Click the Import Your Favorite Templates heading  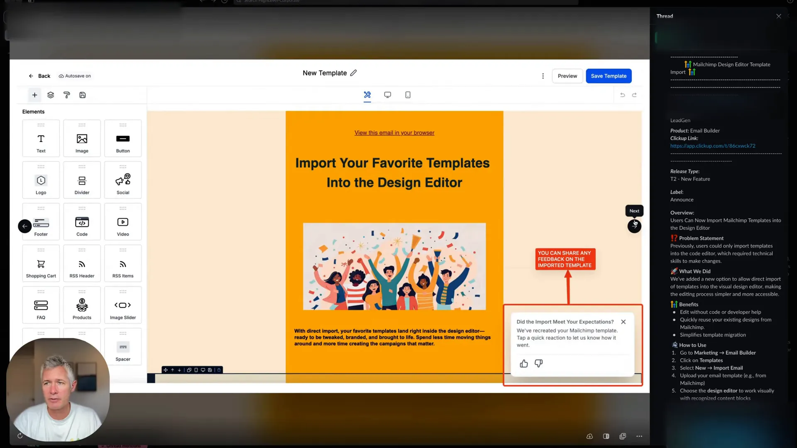coord(393,173)
